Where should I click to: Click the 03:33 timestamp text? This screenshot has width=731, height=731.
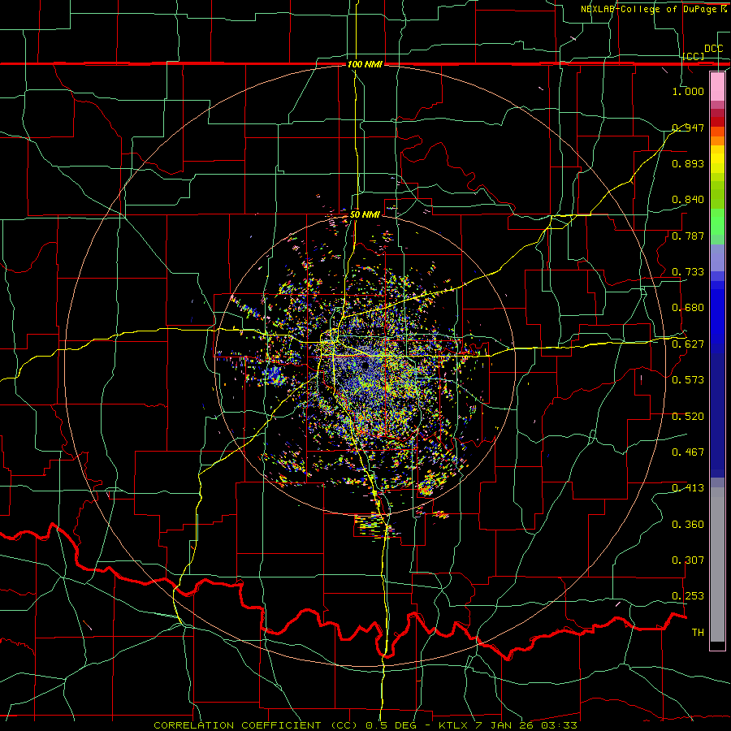560,725
